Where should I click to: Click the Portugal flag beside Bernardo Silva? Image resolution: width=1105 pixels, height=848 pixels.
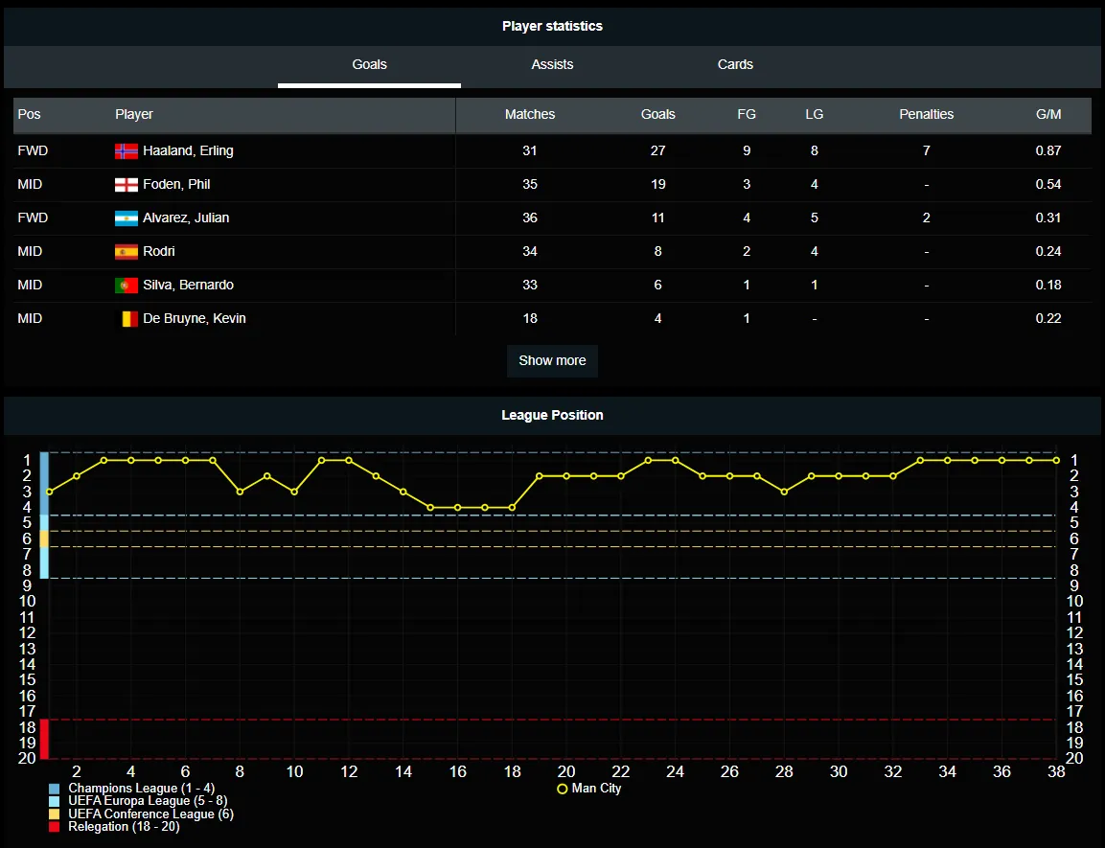click(x=127, y=285)
